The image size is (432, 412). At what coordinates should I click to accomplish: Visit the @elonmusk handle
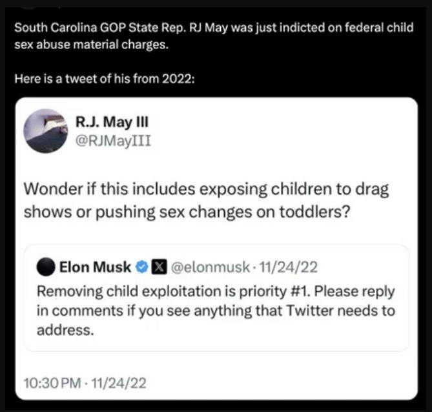point(211,267)
